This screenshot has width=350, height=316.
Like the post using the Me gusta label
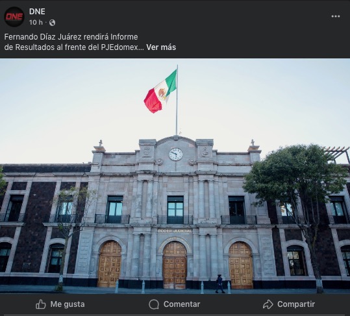[x=68, y=304]
